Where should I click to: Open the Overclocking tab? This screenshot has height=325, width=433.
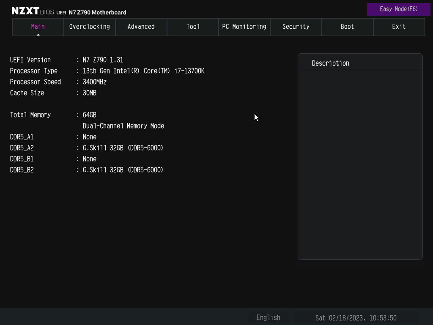click(90, 27)
